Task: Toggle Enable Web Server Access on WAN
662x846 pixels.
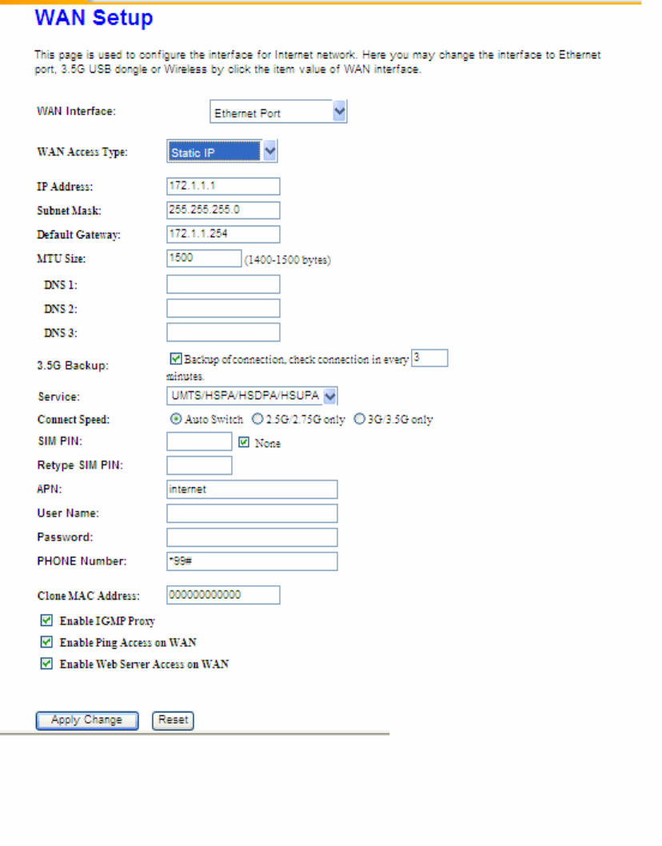Action: tap(46, 664)
